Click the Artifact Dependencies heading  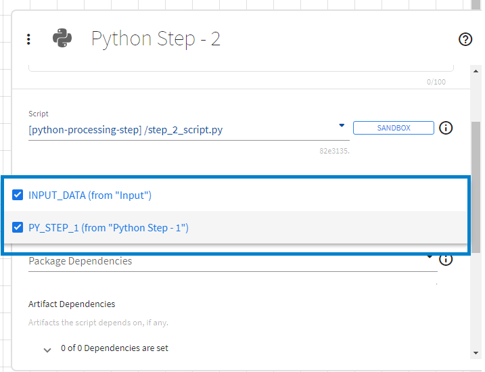point(72,304)
